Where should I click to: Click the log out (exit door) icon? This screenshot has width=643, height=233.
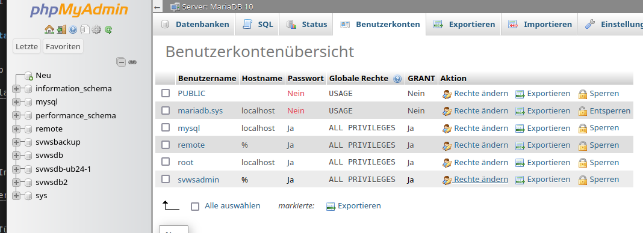tap(61, 29)
